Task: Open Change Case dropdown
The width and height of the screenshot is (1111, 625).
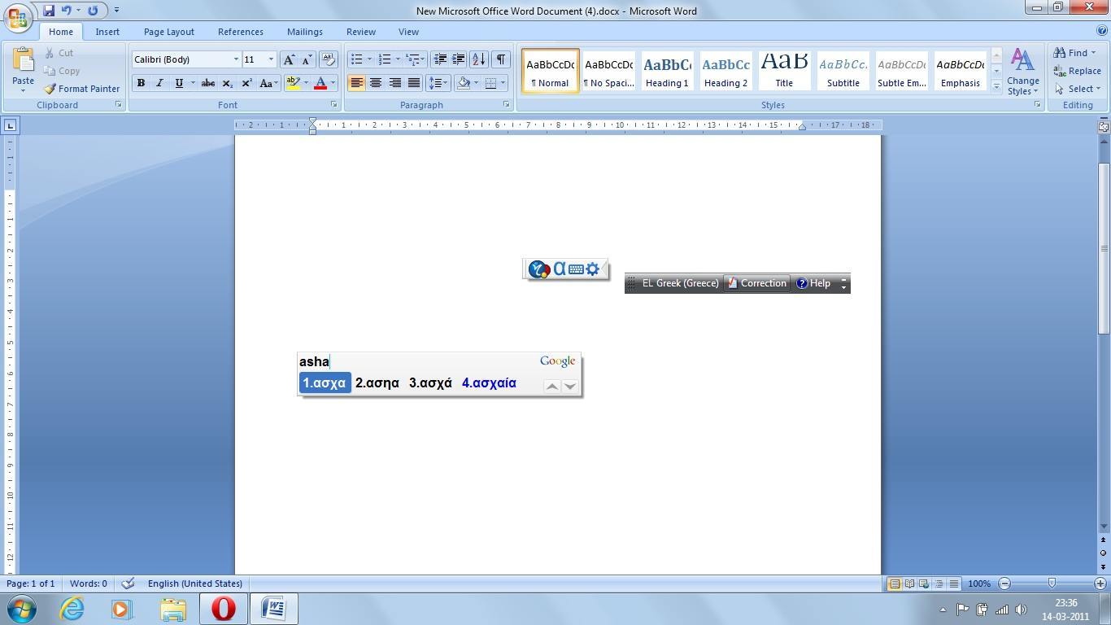Action: click(x=268, y=83)
